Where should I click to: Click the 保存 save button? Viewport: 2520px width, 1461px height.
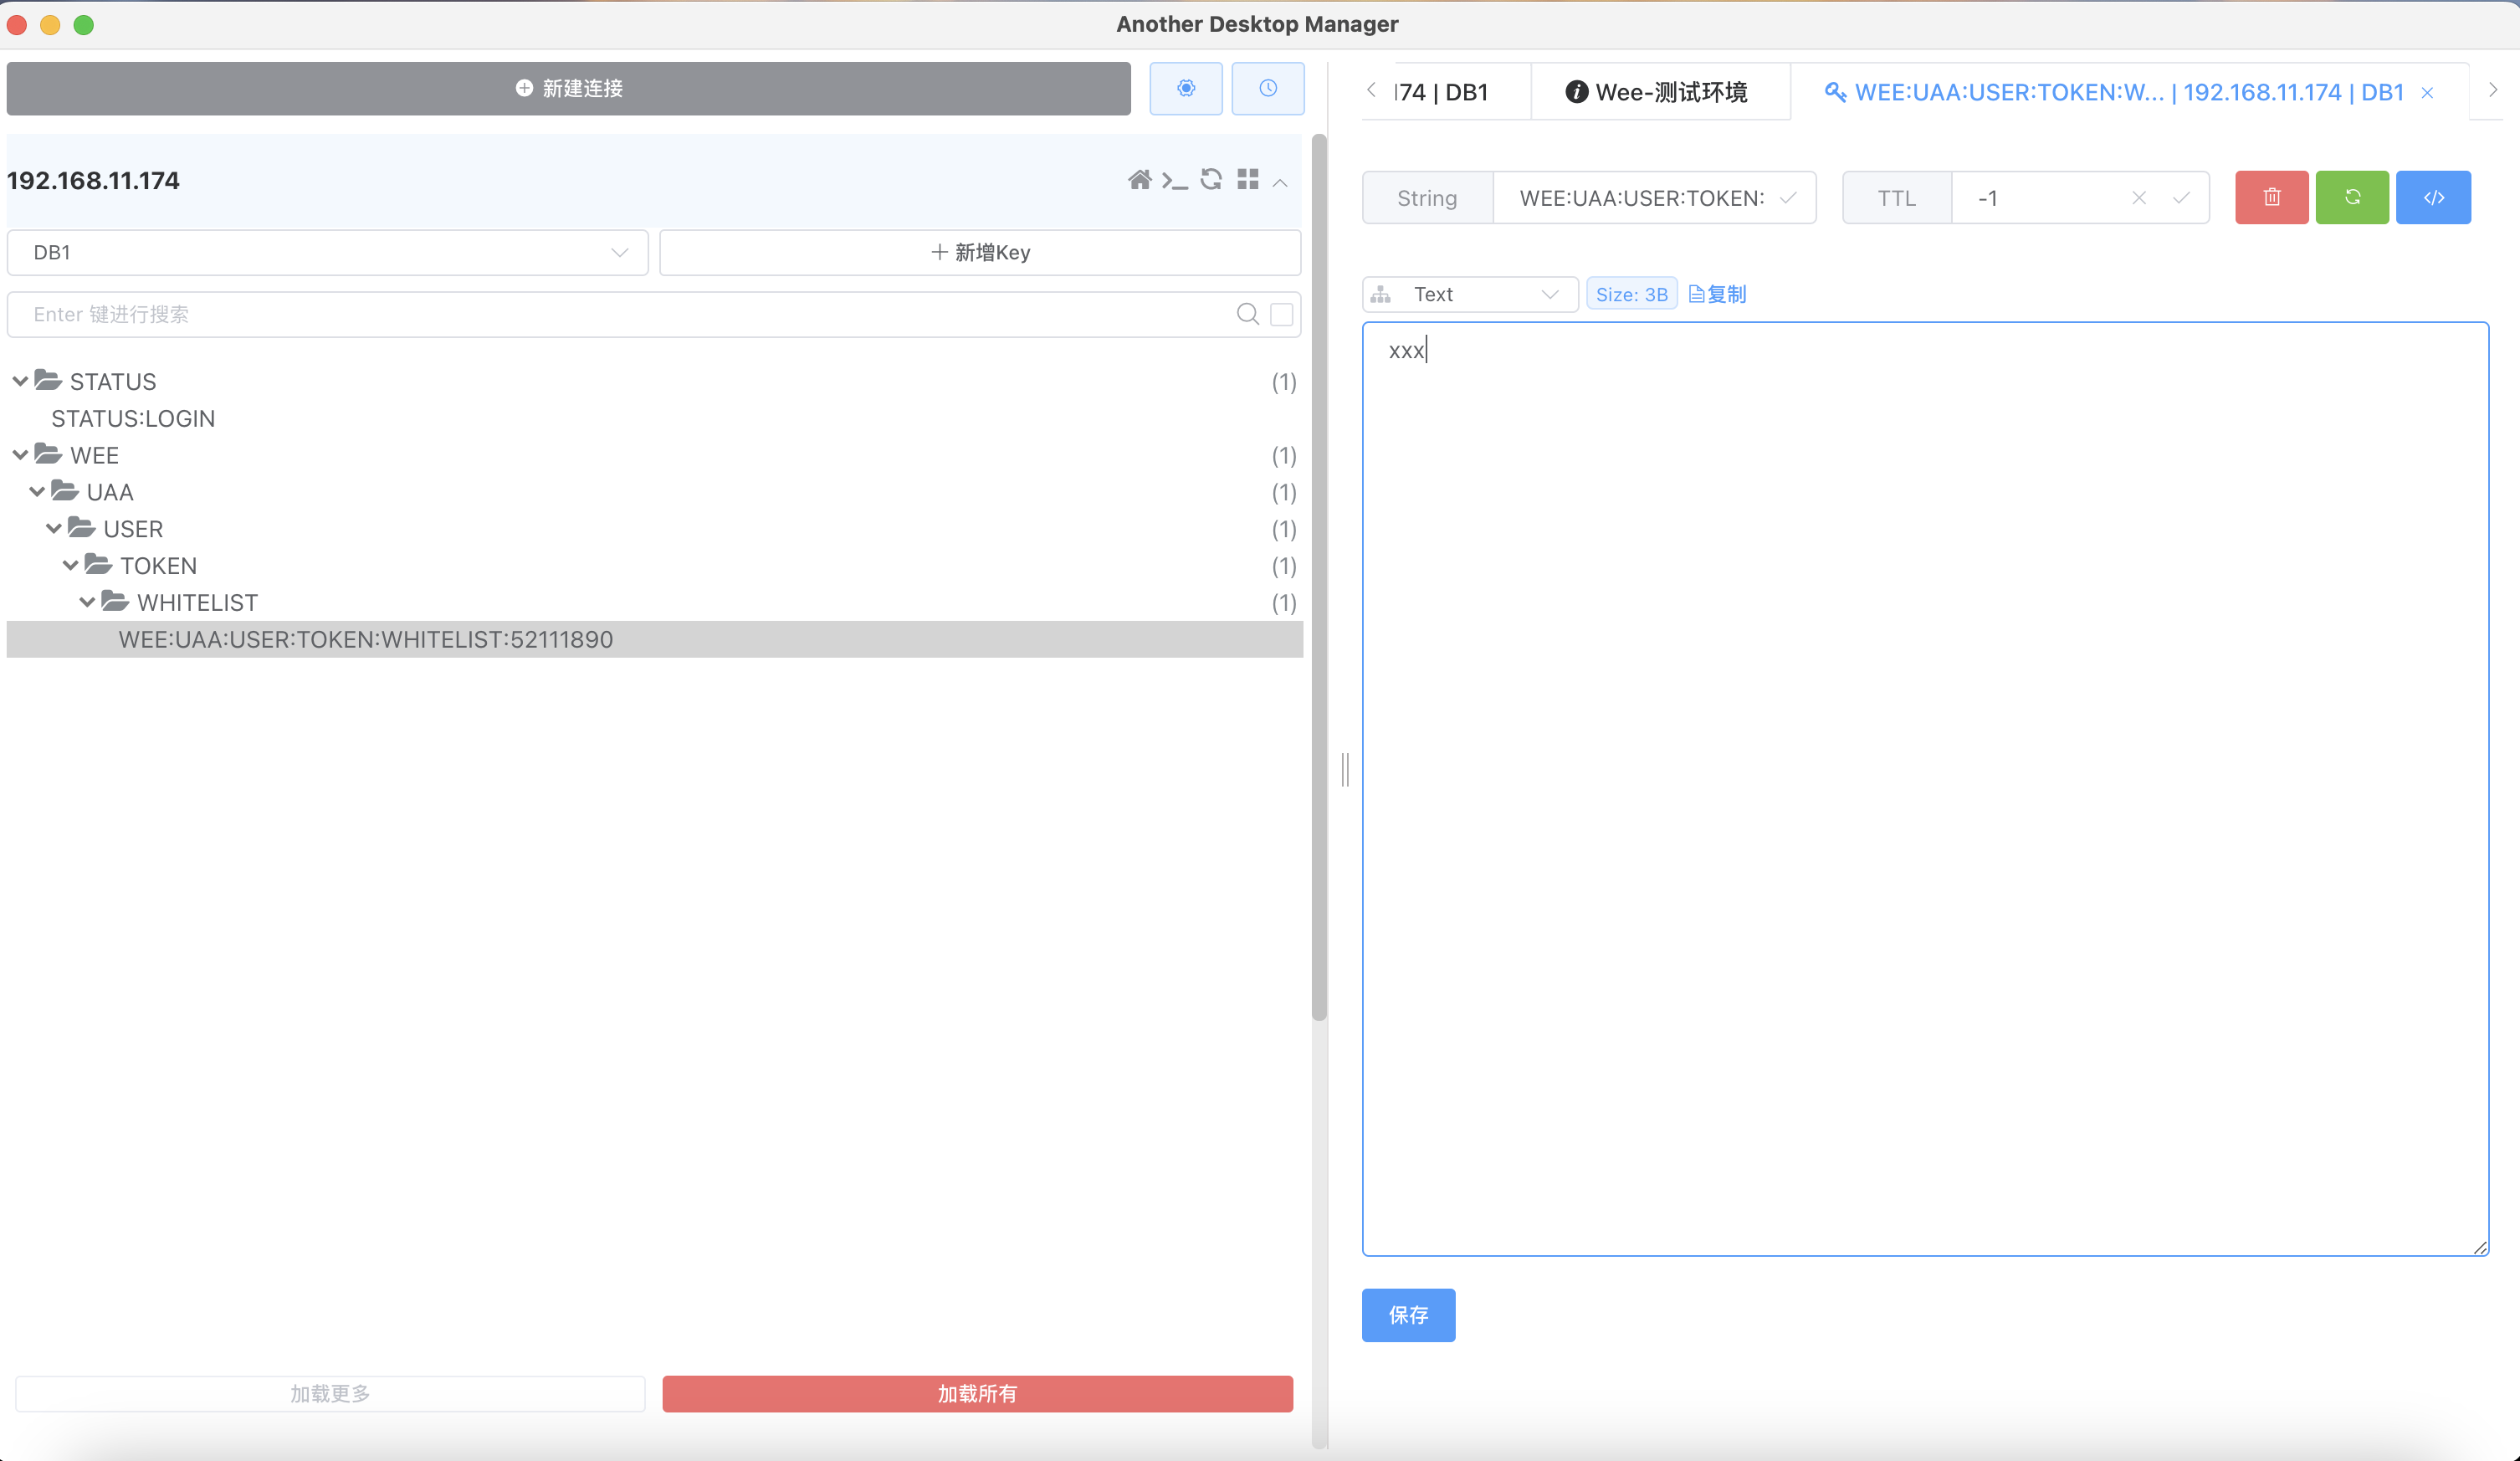[1408, 1315]
